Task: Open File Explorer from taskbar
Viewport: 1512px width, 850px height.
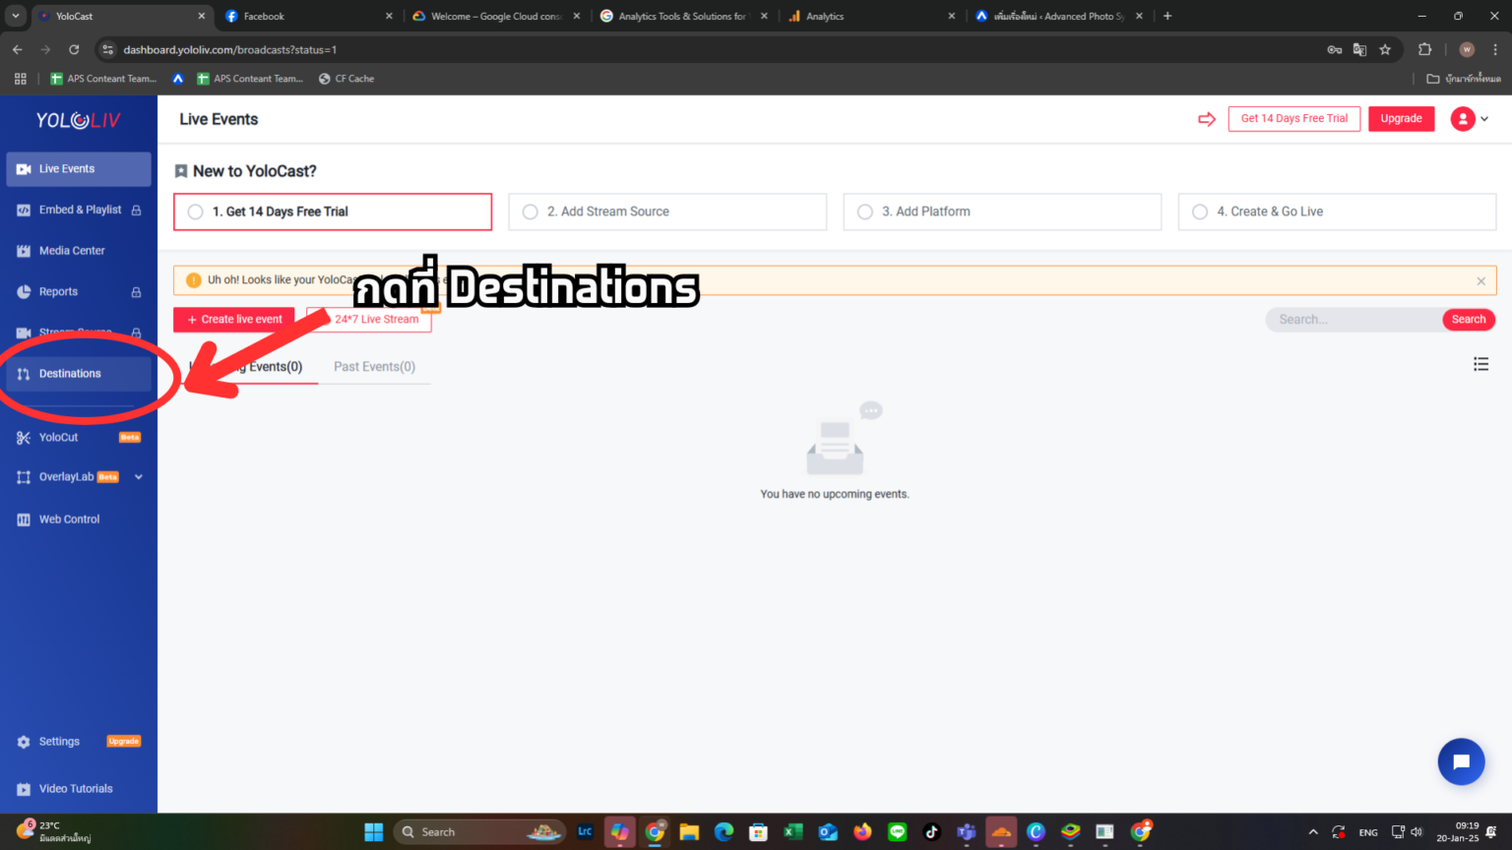Action: (689, 832)
